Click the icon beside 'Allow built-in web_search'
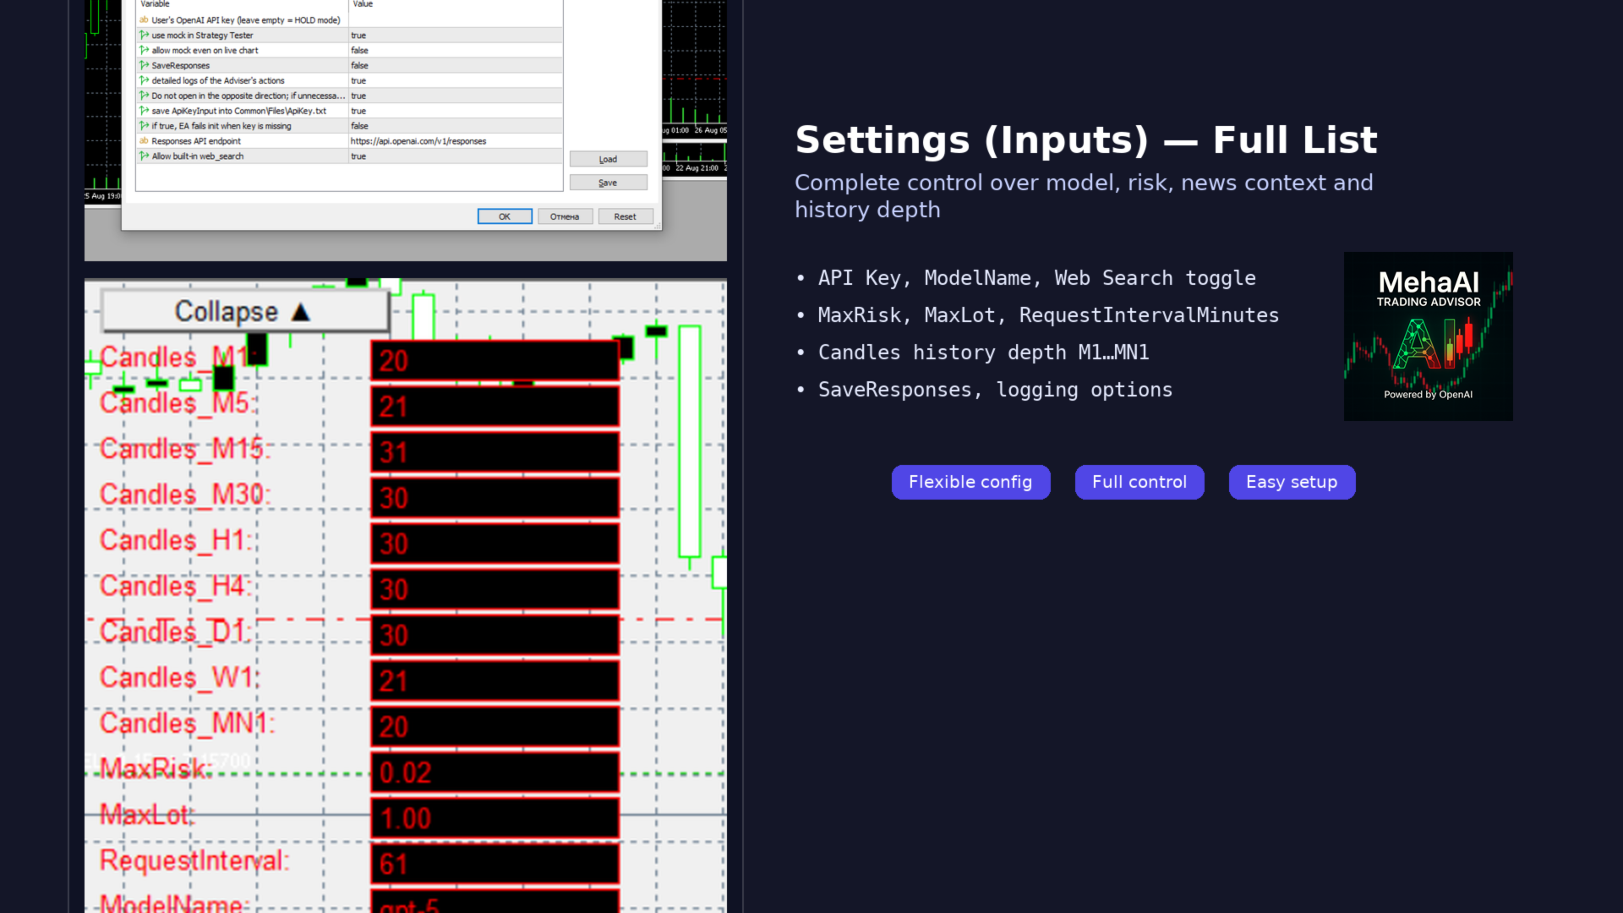 [144, 156]
